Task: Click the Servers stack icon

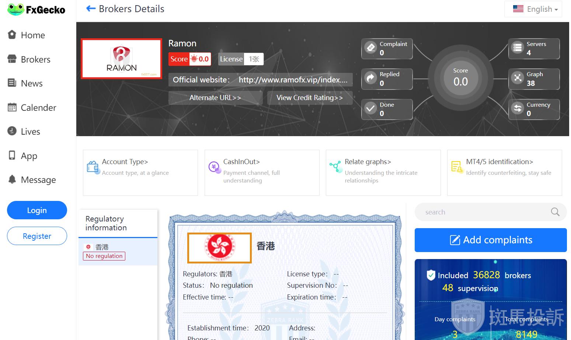Action: pos(518,48)
